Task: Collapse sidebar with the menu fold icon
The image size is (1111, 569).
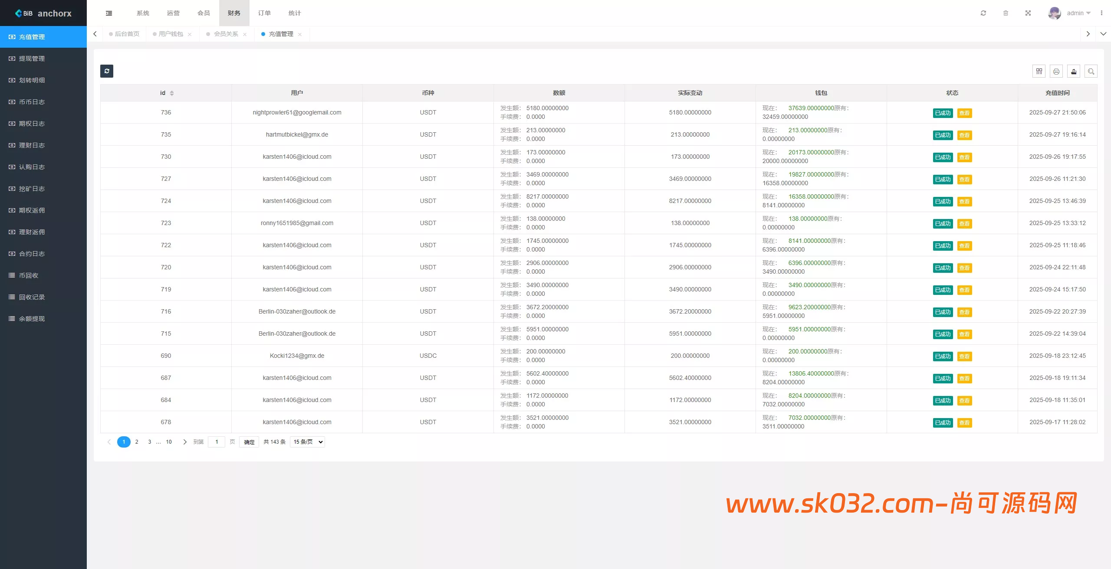Action: pos(109,13)
